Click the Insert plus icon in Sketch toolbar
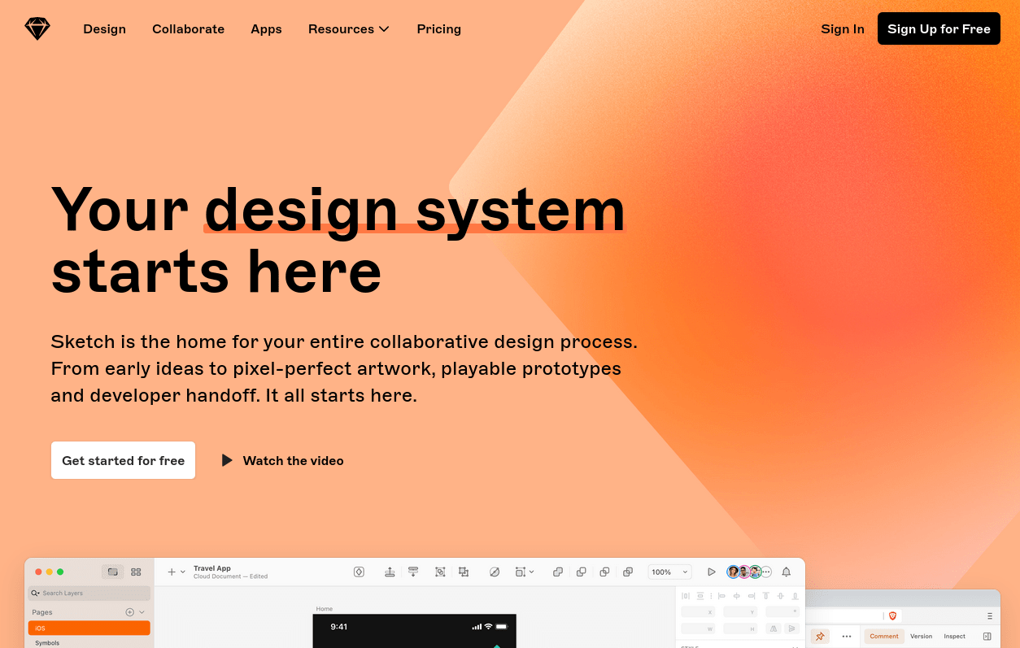The image size is (1020, 648). [172, 572]
